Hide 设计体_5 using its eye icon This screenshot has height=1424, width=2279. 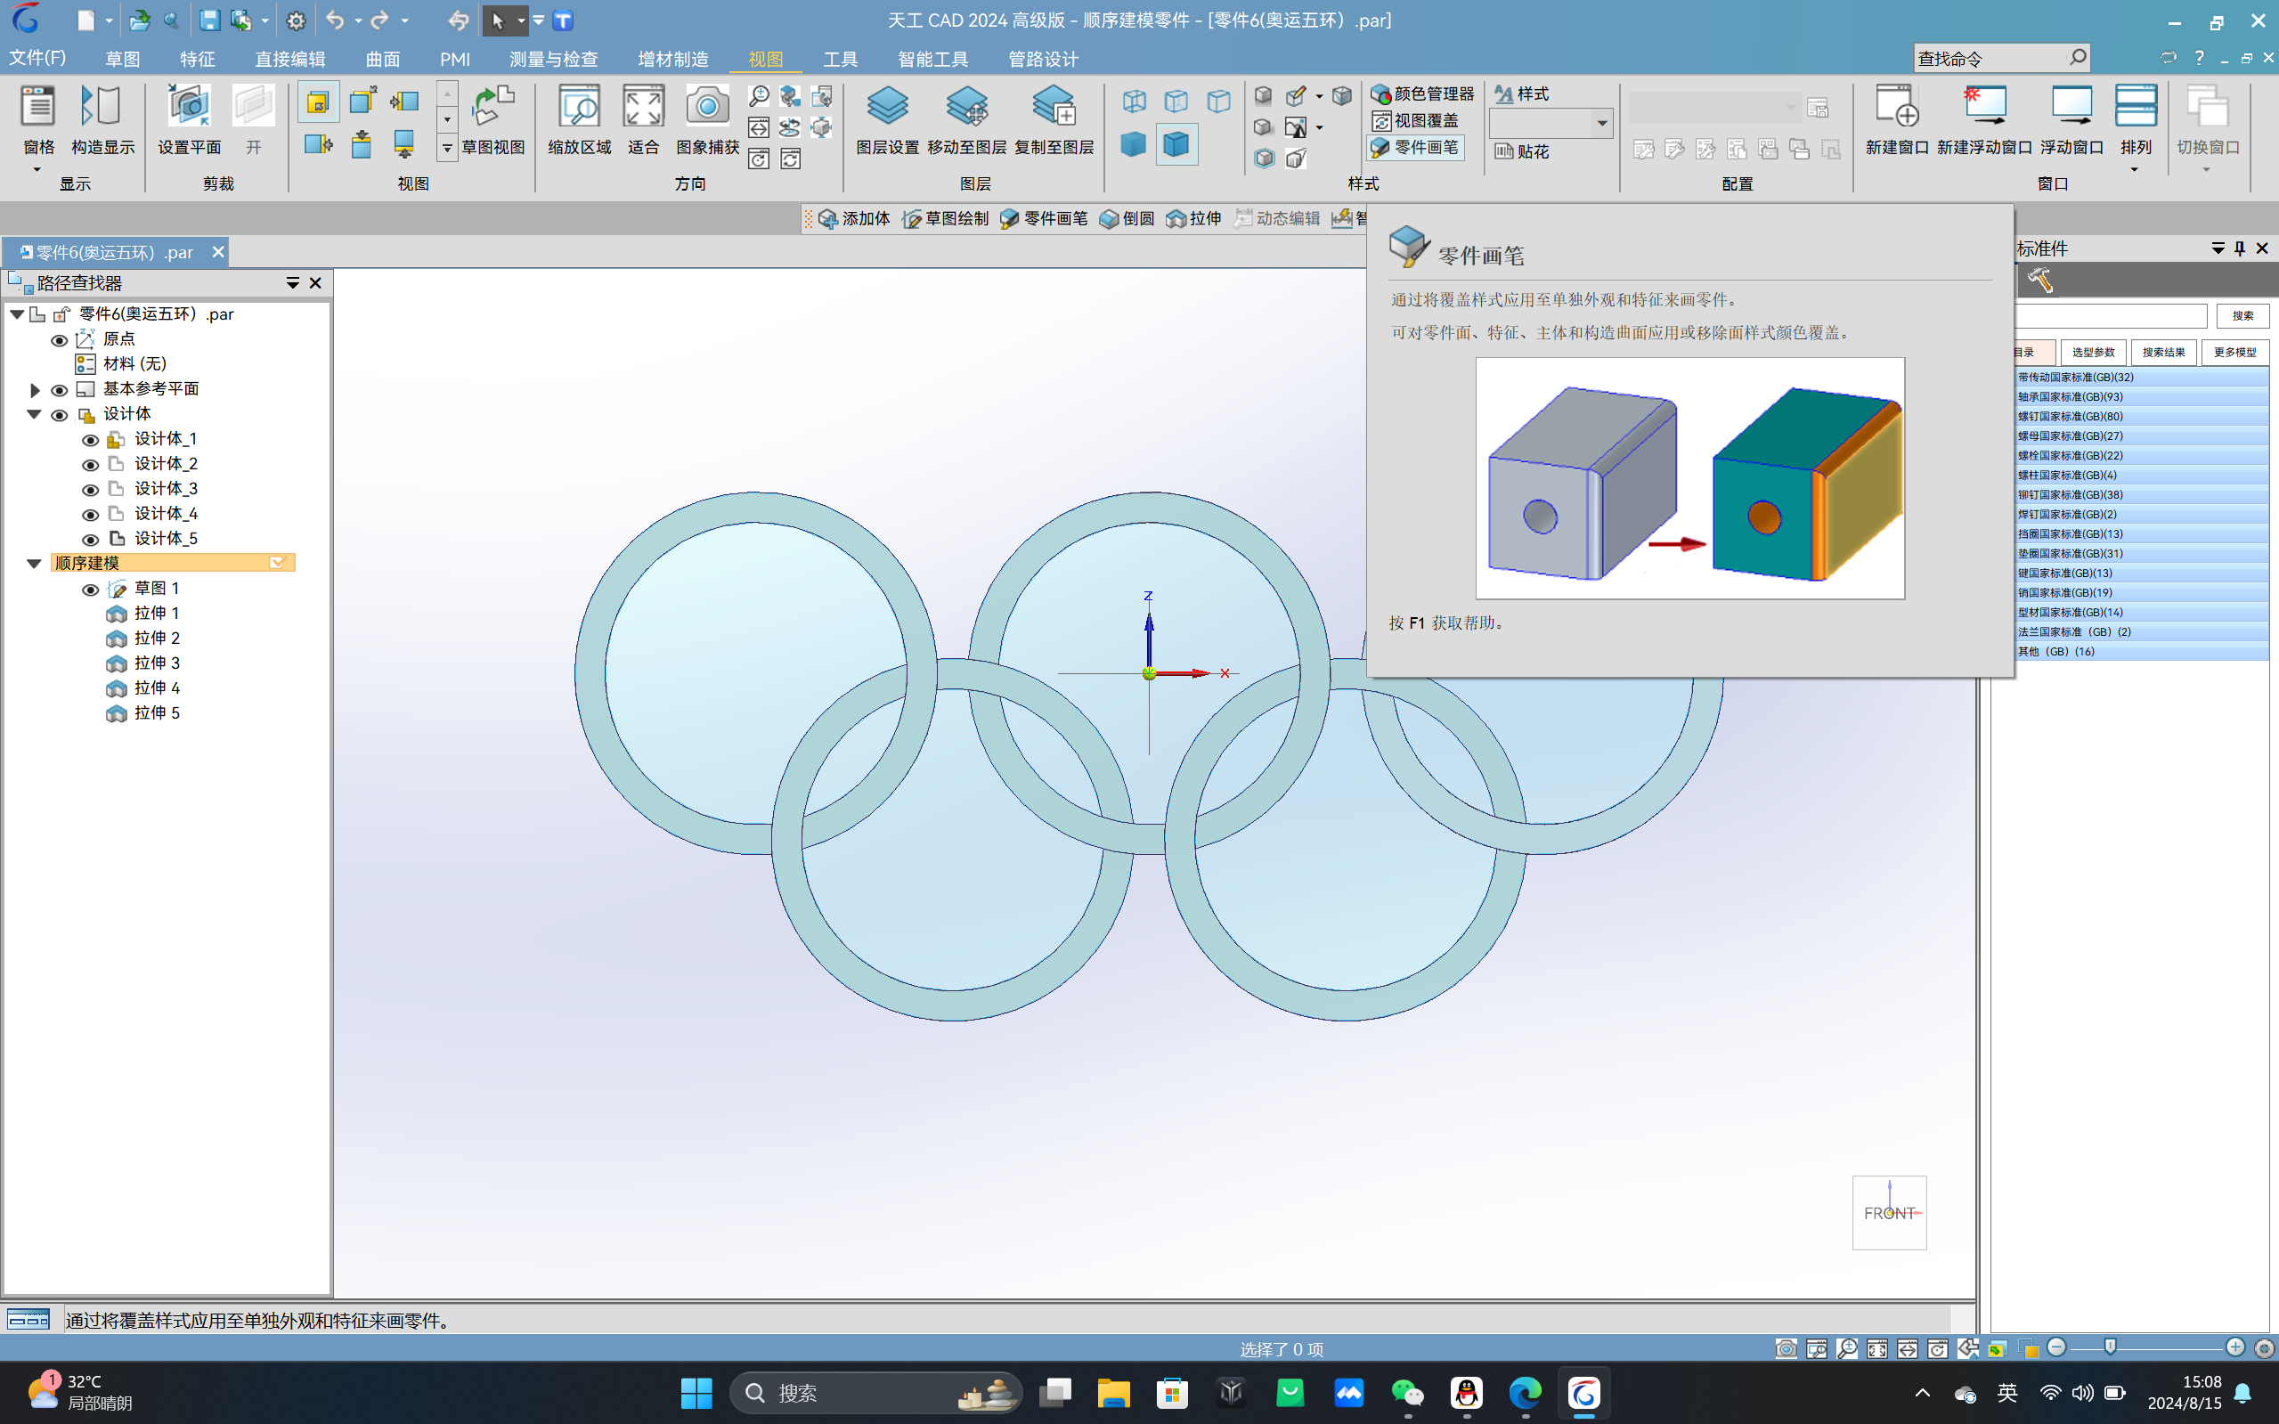[x=91, y=540]
